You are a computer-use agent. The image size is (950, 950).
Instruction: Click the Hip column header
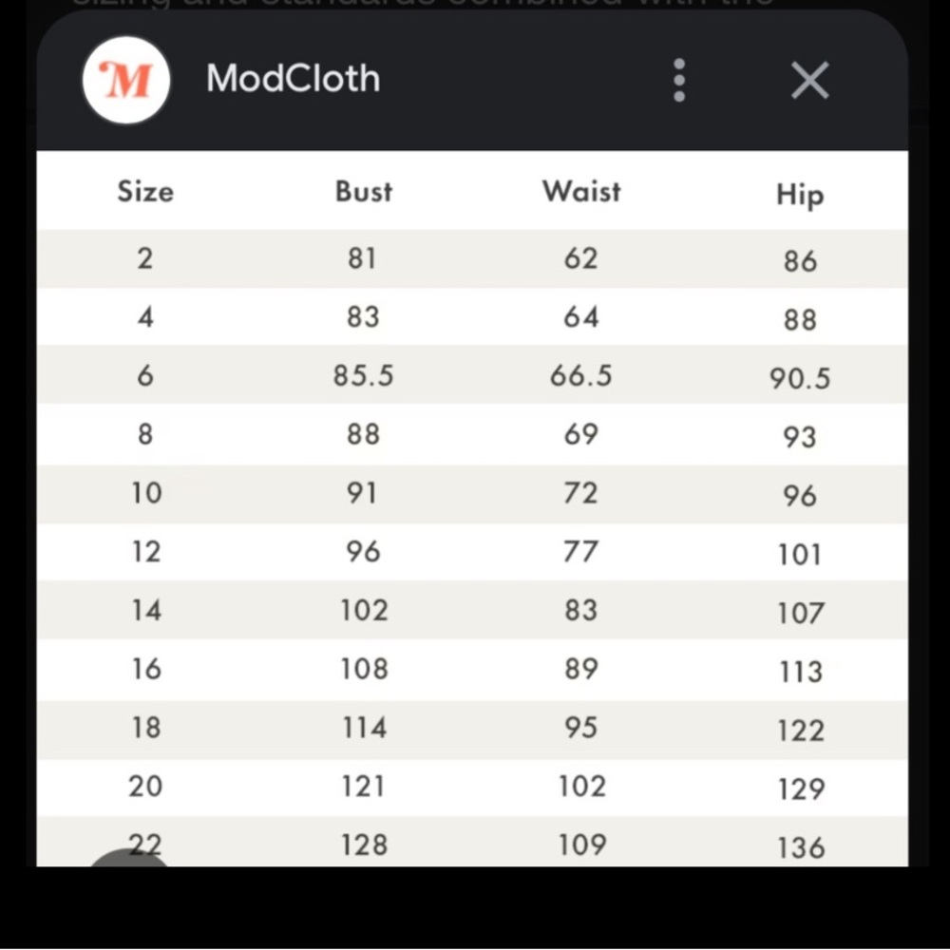(800, 196)
